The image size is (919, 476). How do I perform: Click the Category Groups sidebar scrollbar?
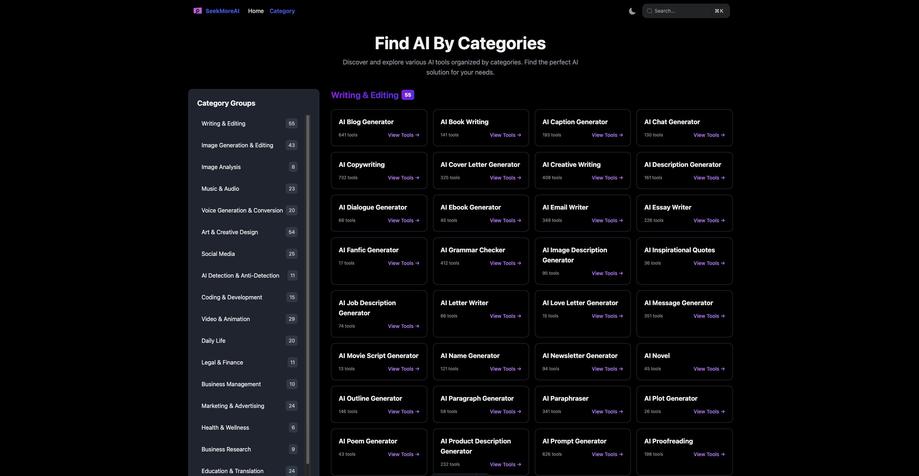click(307, 253)
